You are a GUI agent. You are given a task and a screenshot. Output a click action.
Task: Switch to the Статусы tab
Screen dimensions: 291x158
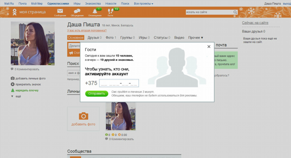tap(162, 38)
